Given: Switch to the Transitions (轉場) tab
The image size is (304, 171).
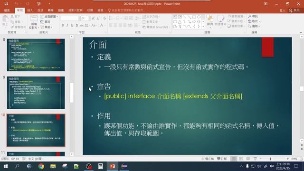Looking at the screenshot, I should (51, 10).
